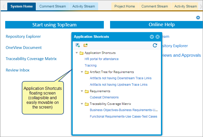Collapse the Application Shortcuts root node
The width and height of the screenshot is (203, 137).
pos(77,53)
